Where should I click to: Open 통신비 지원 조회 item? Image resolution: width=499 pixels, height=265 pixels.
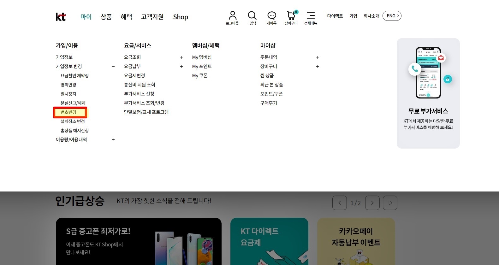pos(140,85)
